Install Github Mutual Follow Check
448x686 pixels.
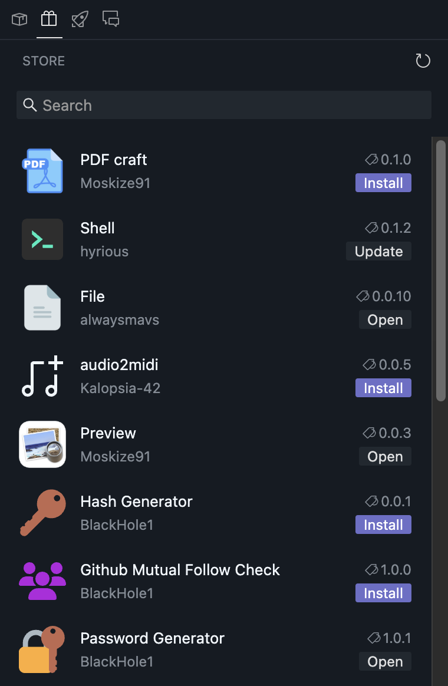[383, 593]
